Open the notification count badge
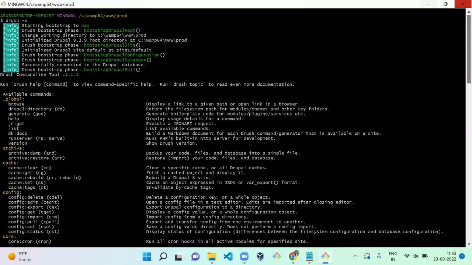This screenshot has height=265, width=472. point(462,257)
